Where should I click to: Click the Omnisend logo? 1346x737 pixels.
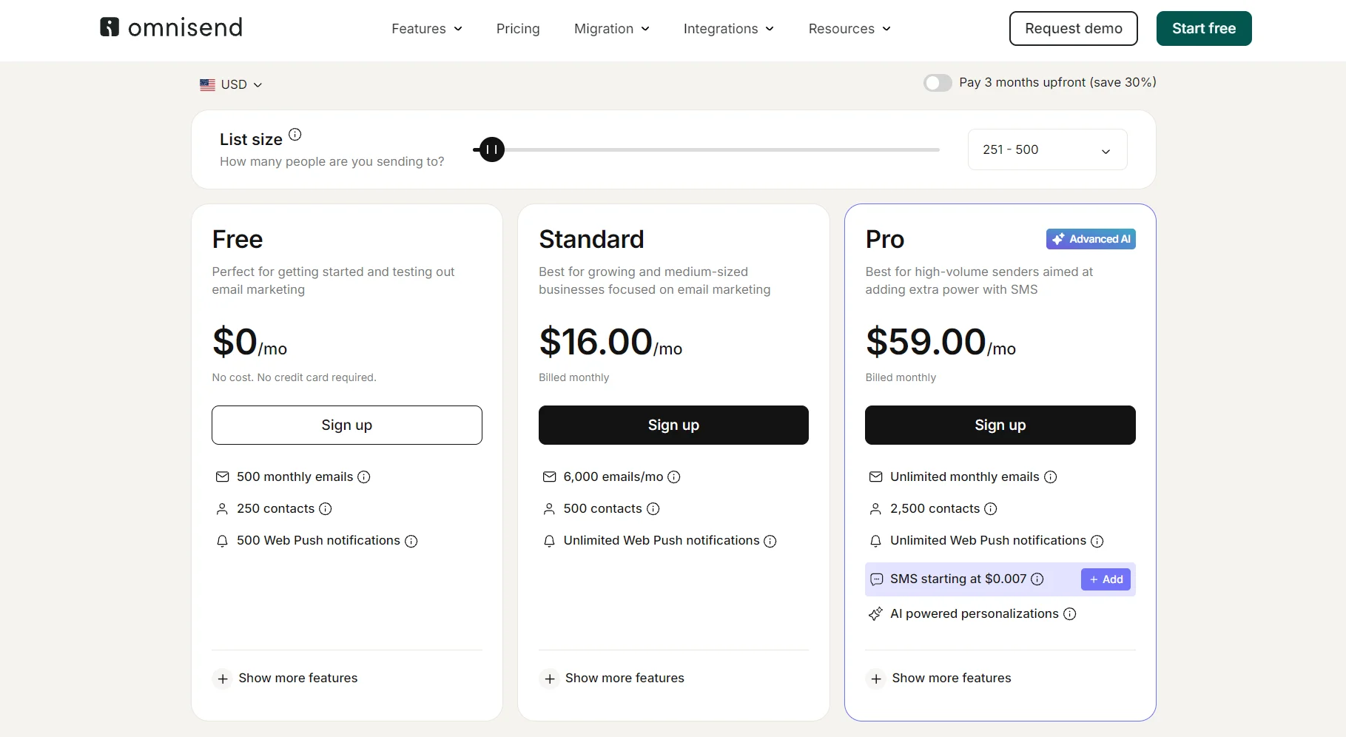171,27
